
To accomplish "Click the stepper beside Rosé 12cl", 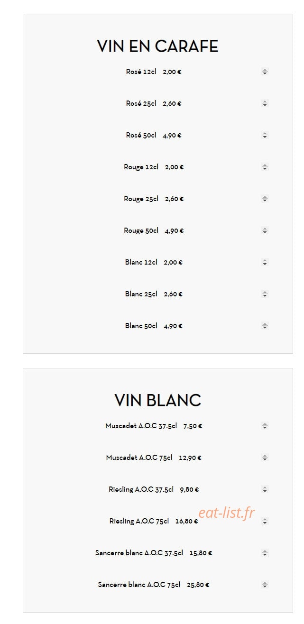I will point(265,72).
